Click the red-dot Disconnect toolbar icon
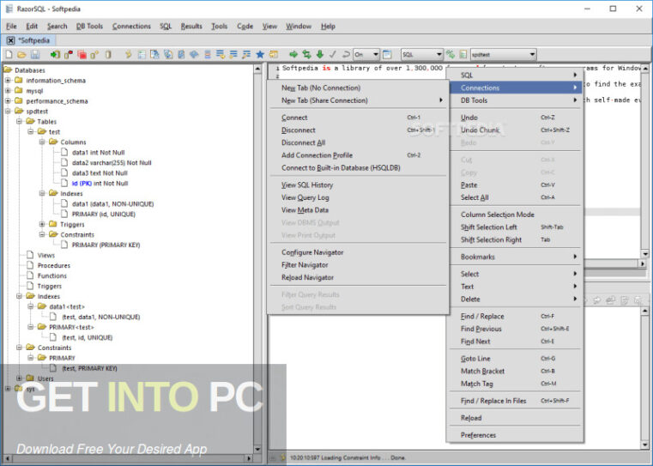The width and height of the screenshot is (653, 466). pos(69,55)
